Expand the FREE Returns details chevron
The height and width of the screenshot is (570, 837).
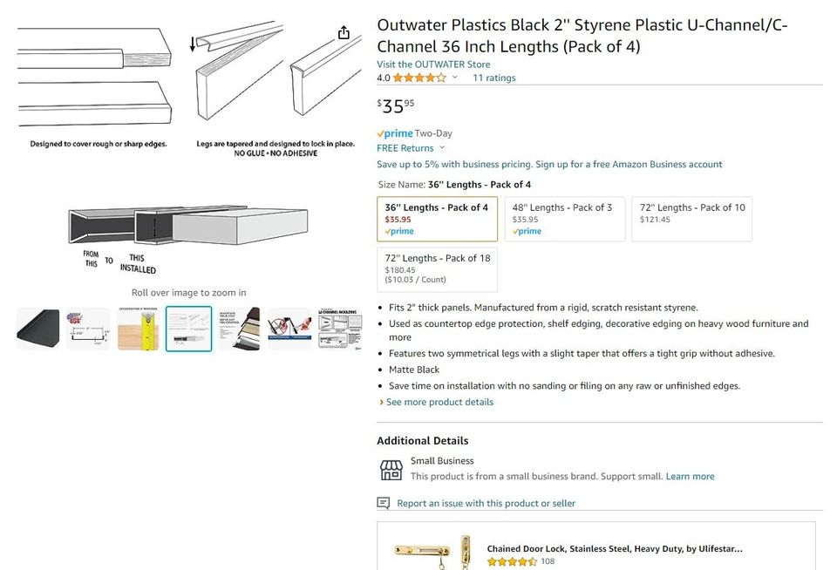pyautogui.click(x=443, y=147)
